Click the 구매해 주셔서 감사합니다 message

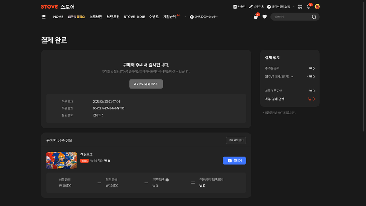point(146,65)
